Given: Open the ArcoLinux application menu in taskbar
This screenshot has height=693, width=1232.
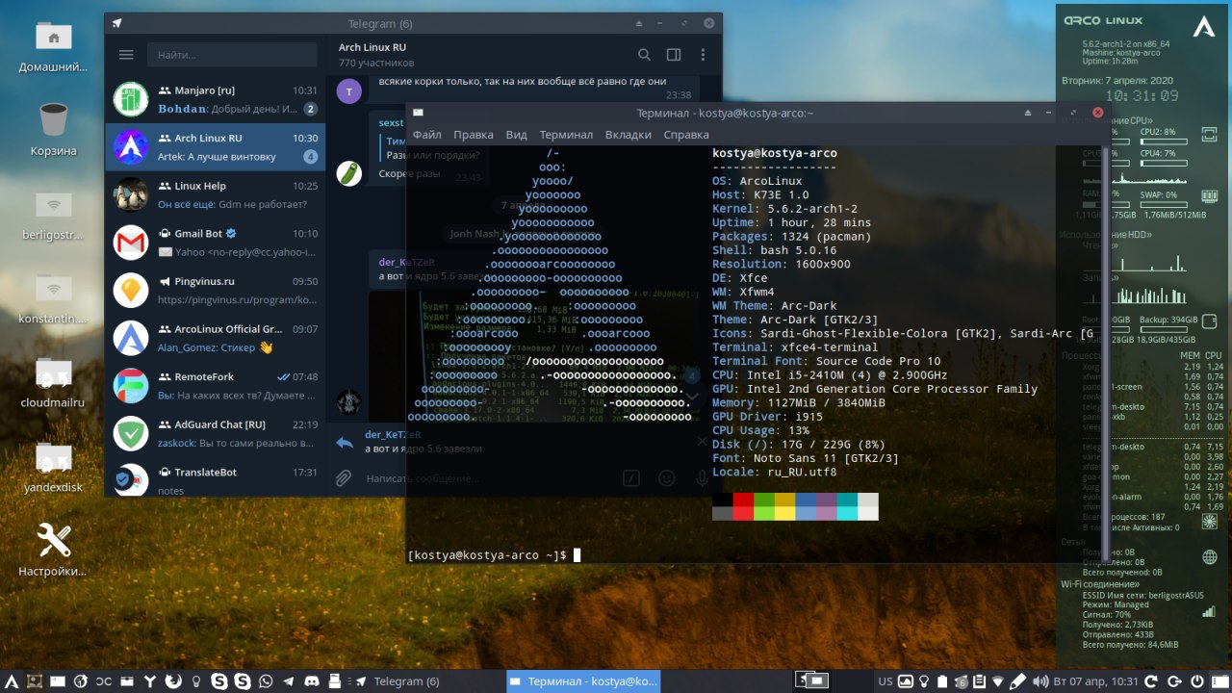Looking at the screenshot, I should (12, 681).
